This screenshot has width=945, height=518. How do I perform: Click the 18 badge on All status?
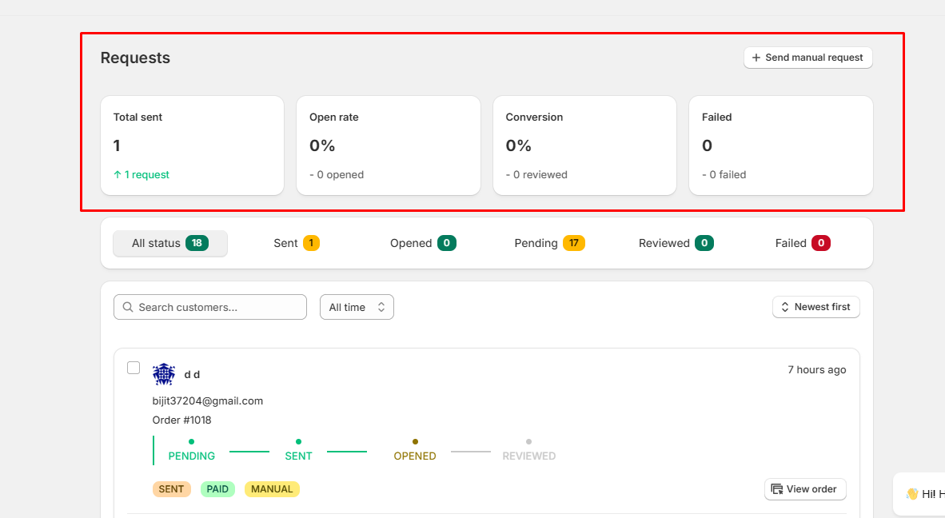click(197, 243)
